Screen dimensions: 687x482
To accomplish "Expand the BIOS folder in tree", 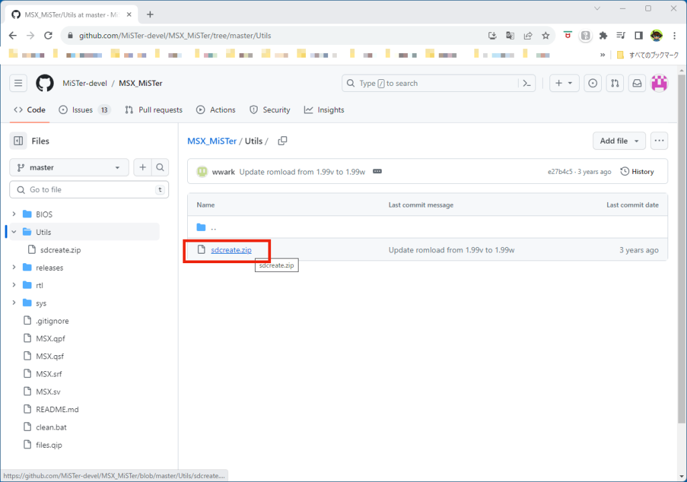I will (14, 214).
